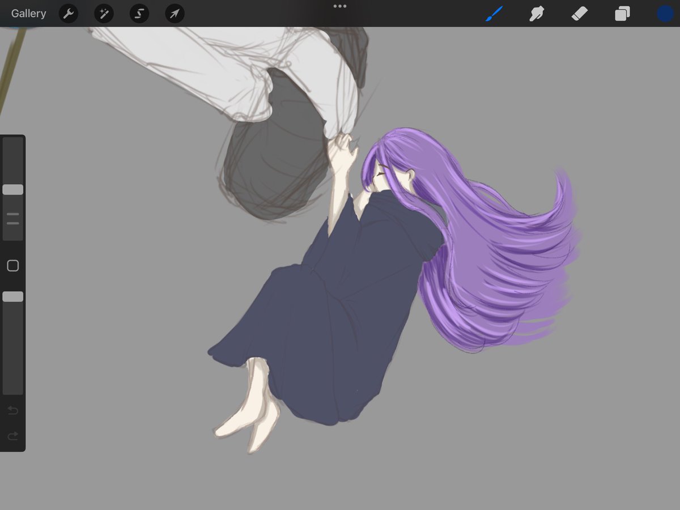Select the Smudge tool
This screenshot has width=680, height=510.
(x=537, y=14)
